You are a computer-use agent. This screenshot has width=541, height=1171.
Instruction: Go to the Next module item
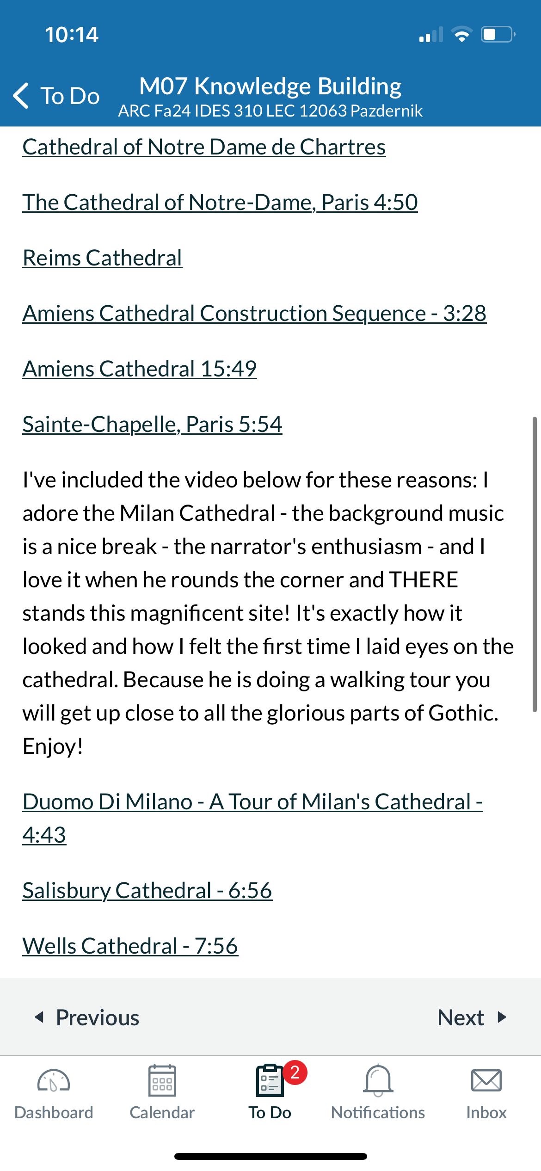pos(473,1017)
